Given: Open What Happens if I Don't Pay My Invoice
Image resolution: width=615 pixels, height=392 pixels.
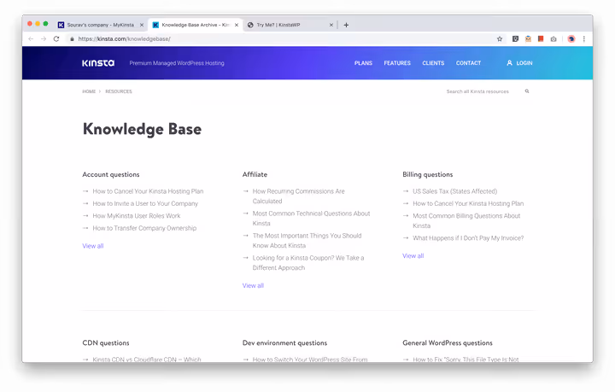Looking at the screenshot, I should point(468,238).
